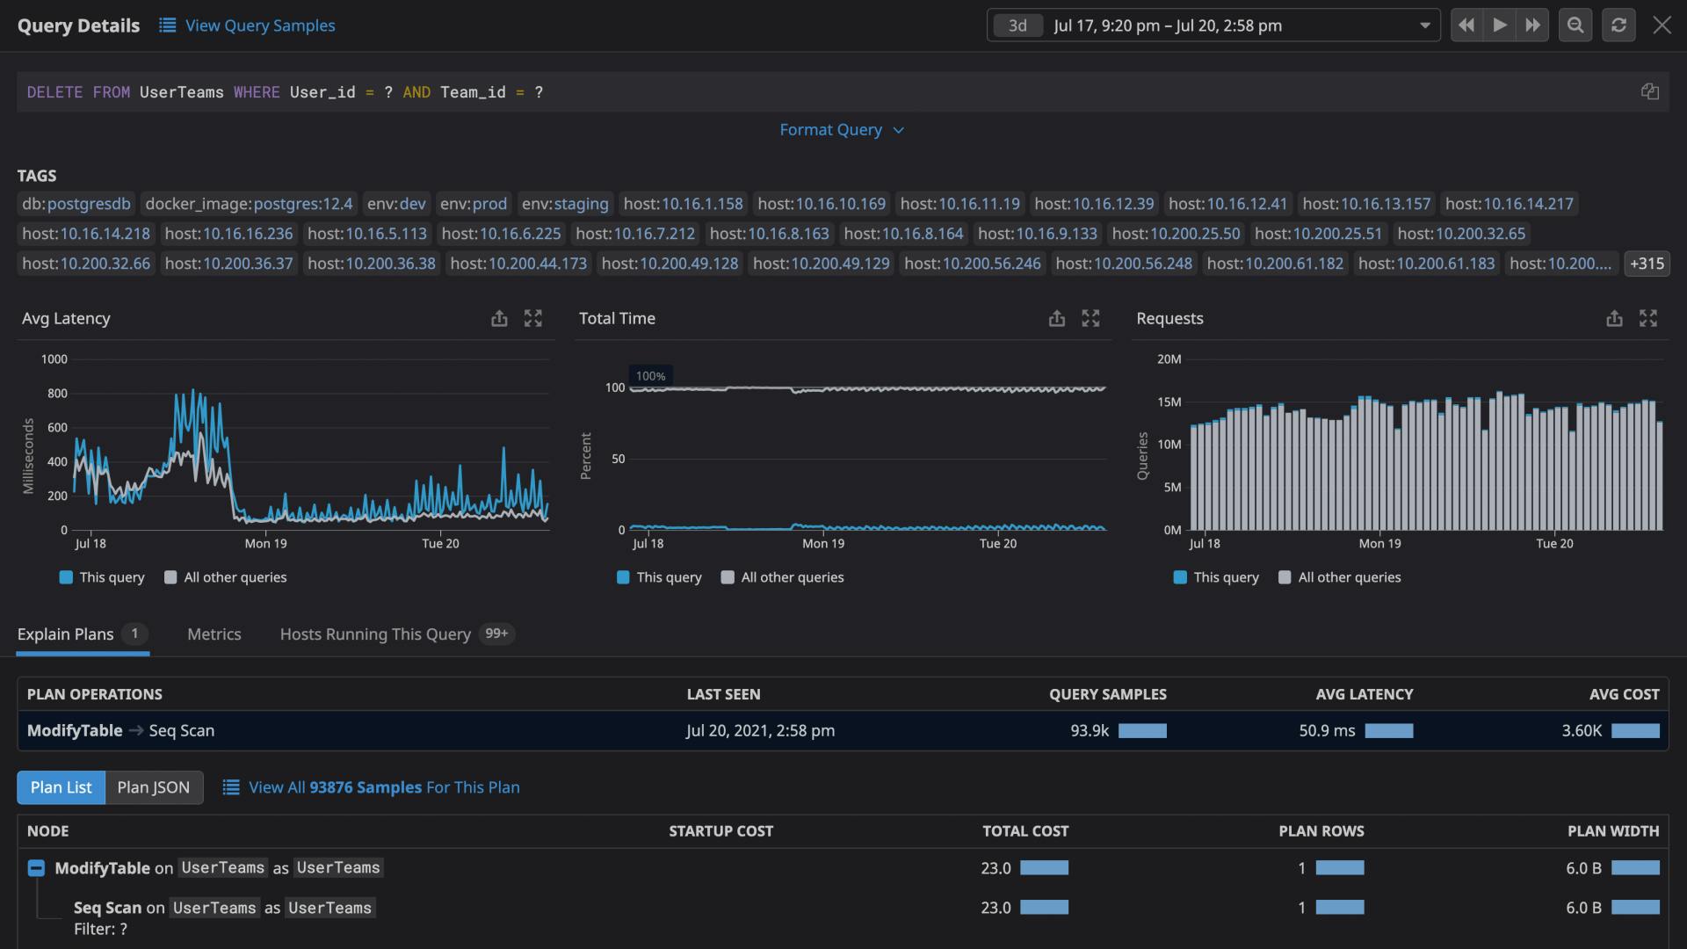Switch to the Plan JSON view

click(x=153, y=787)
